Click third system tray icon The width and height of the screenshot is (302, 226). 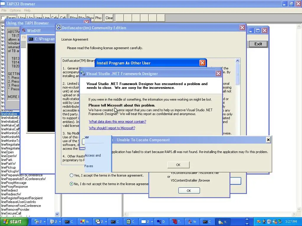click(269, 222)
